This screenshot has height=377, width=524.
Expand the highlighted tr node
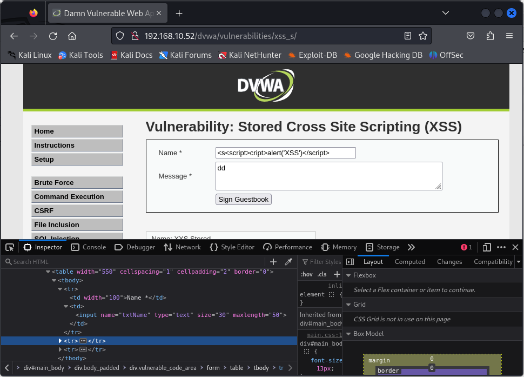click(60, 341)
